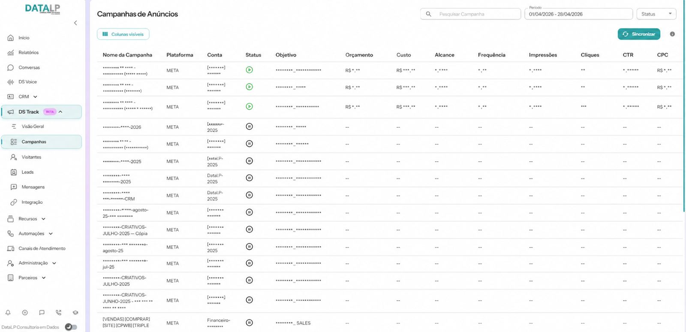Image resolution: width=686 pixels, height=332 pixels.
Task: Click the Sincronizar button
Action: 639,34
